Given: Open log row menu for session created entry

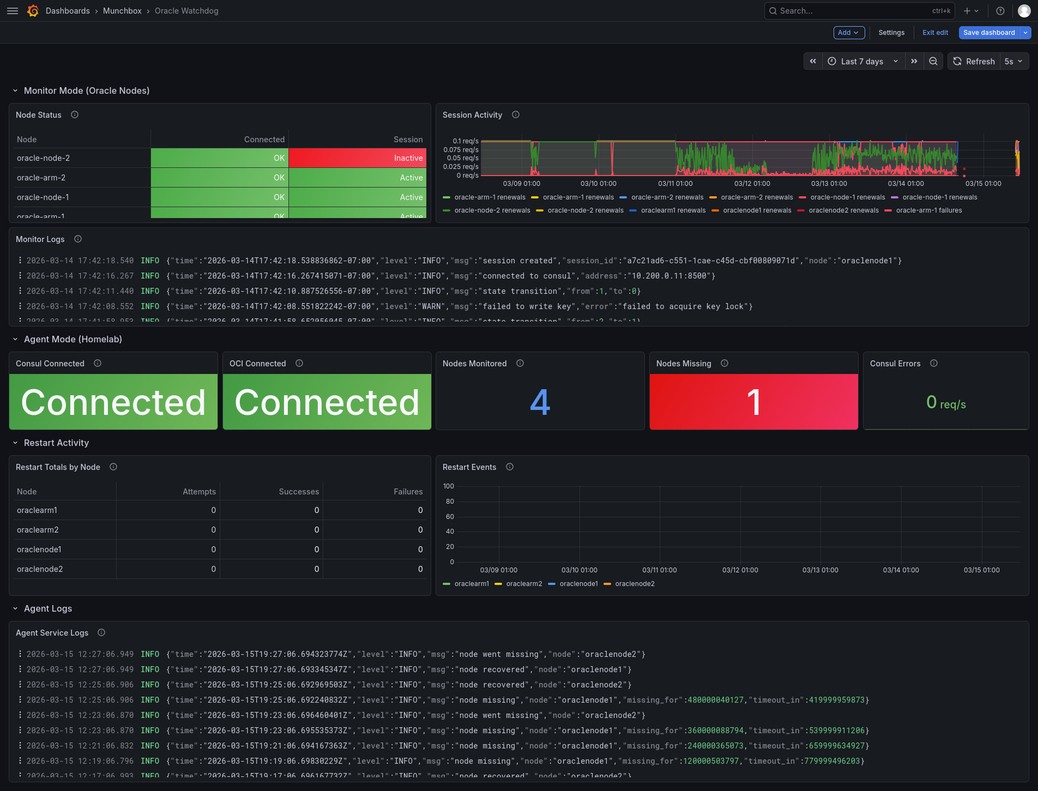Looking at the screenshot, I should pyautogui.click(x=20, y=261).
